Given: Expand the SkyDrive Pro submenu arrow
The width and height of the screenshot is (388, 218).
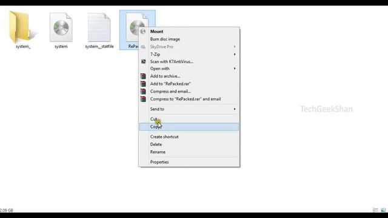Looking at the screenshot, I should pyautogui.click(x=235, y=47).
